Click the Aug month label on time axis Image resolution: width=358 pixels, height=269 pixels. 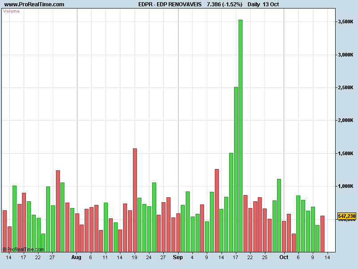click(76, 257)
